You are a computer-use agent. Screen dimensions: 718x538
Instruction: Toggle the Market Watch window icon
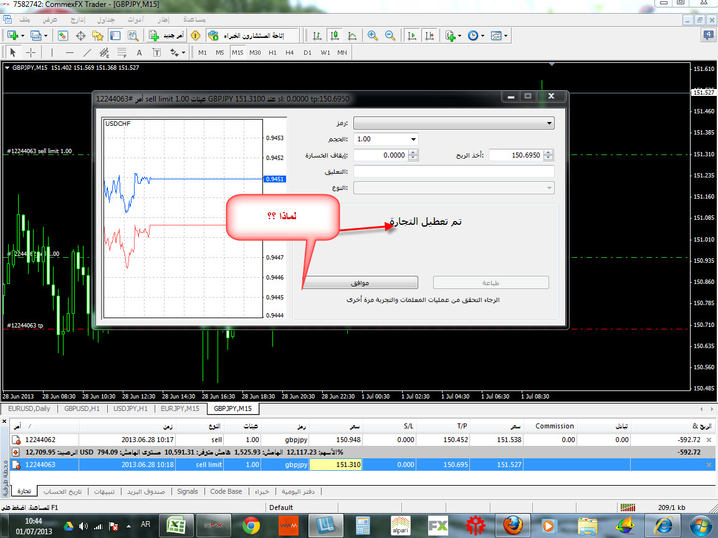[x=63, y=35]
